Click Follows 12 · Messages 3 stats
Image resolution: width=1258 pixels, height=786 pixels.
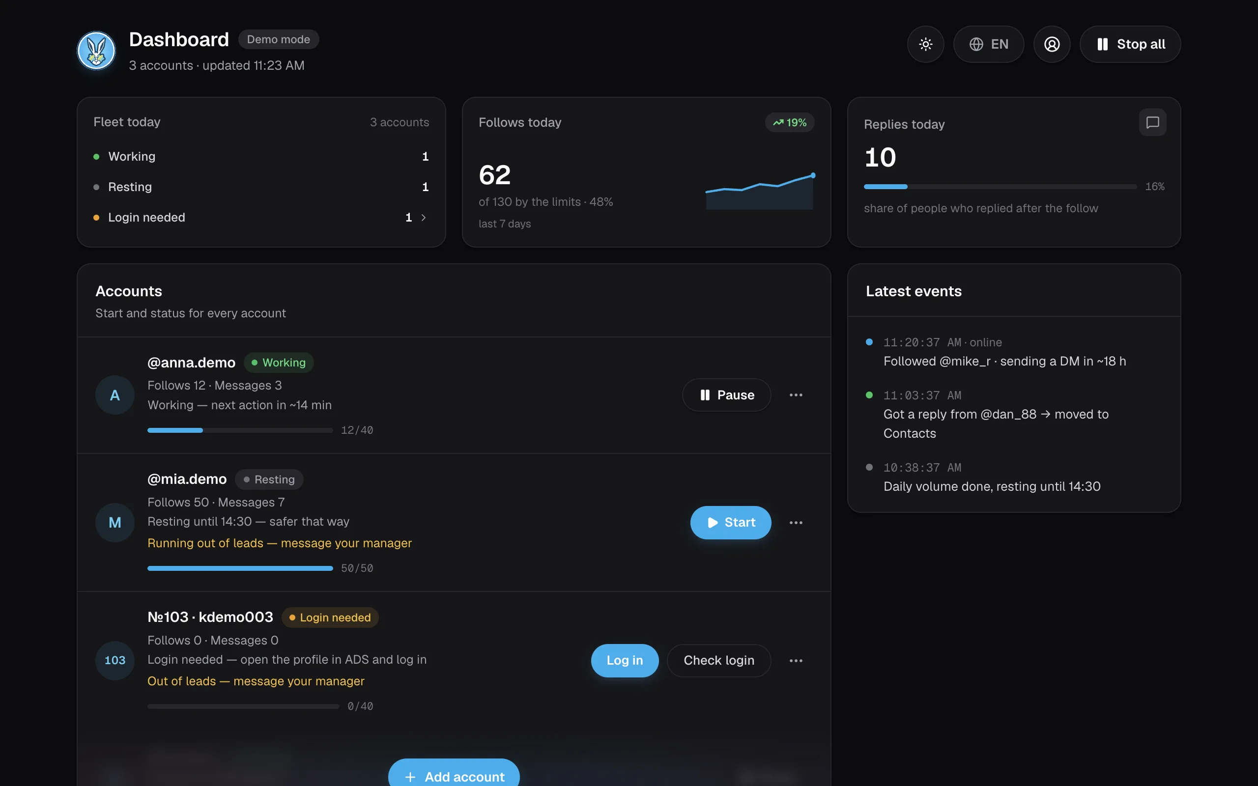[214, 386]
